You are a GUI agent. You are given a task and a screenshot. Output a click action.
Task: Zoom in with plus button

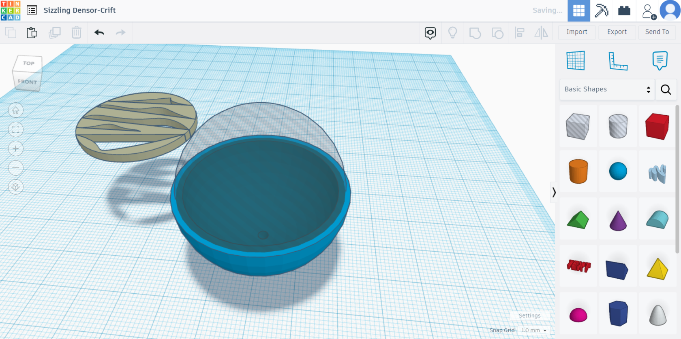point(16,148)
